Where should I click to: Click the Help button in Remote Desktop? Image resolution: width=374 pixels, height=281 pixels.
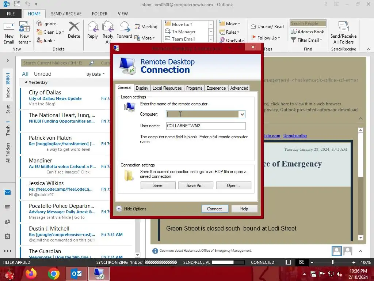244,209
